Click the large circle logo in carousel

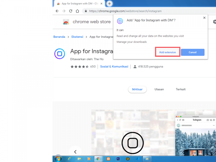point(133,143)
